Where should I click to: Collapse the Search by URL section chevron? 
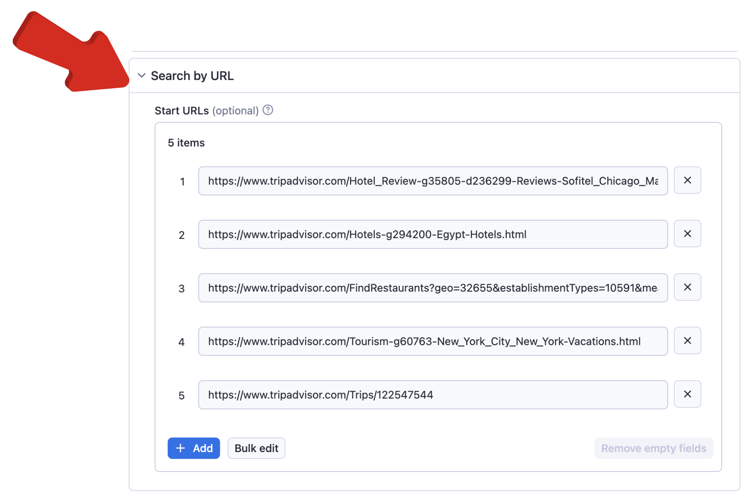[x=142, y=76]
